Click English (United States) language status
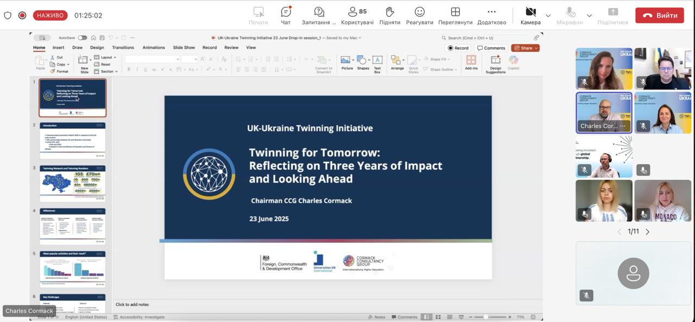The height and width of the screenshot is (322, 695). (x=87, y=317)
